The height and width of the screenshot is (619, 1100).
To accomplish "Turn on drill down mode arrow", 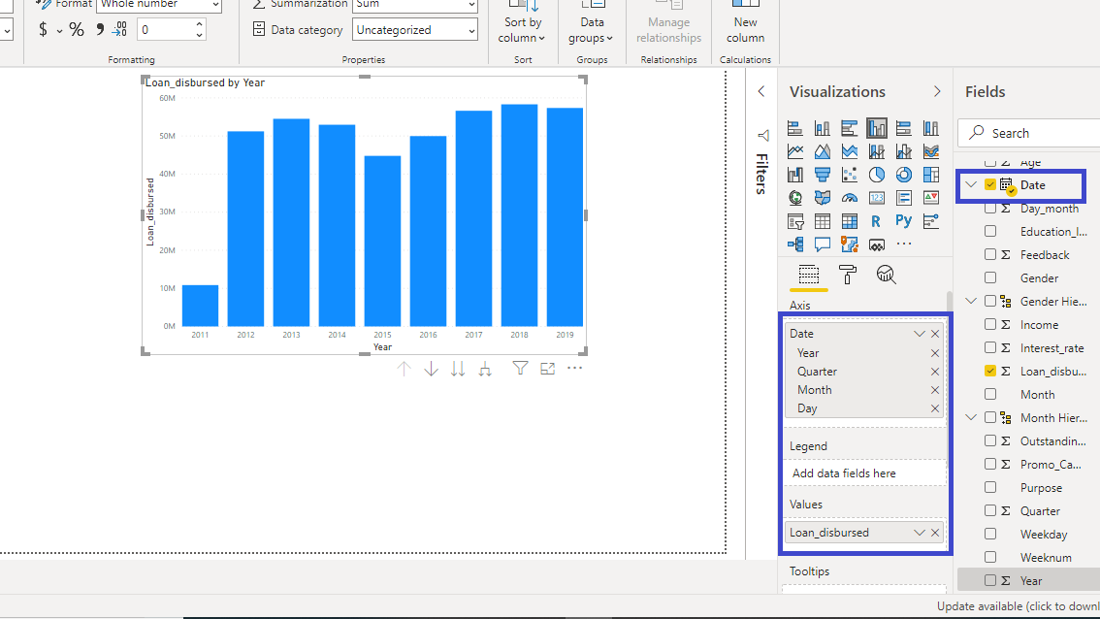I will point(431,369).
